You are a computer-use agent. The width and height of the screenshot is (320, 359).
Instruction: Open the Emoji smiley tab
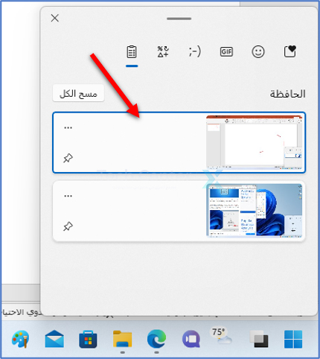coord(258,52)
